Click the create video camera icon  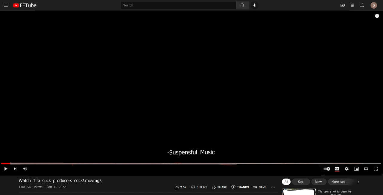pyautogui.click(x=343, y=5)
